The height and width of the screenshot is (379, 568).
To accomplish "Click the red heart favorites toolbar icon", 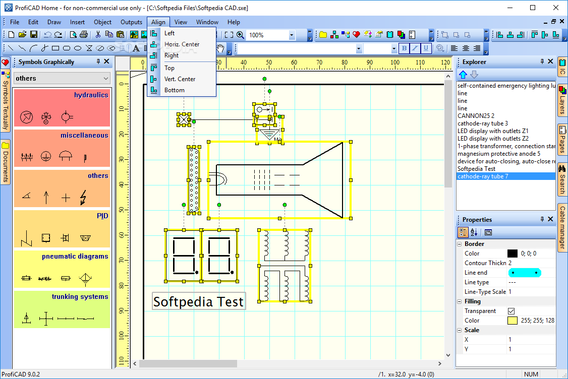I will pyautogui.click(x=356, y=35).
